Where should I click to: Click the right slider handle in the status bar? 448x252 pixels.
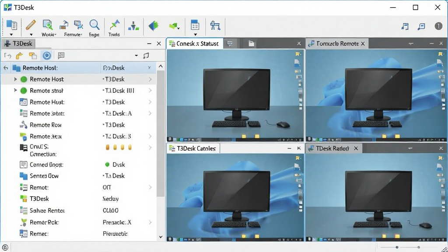[419, 247]
